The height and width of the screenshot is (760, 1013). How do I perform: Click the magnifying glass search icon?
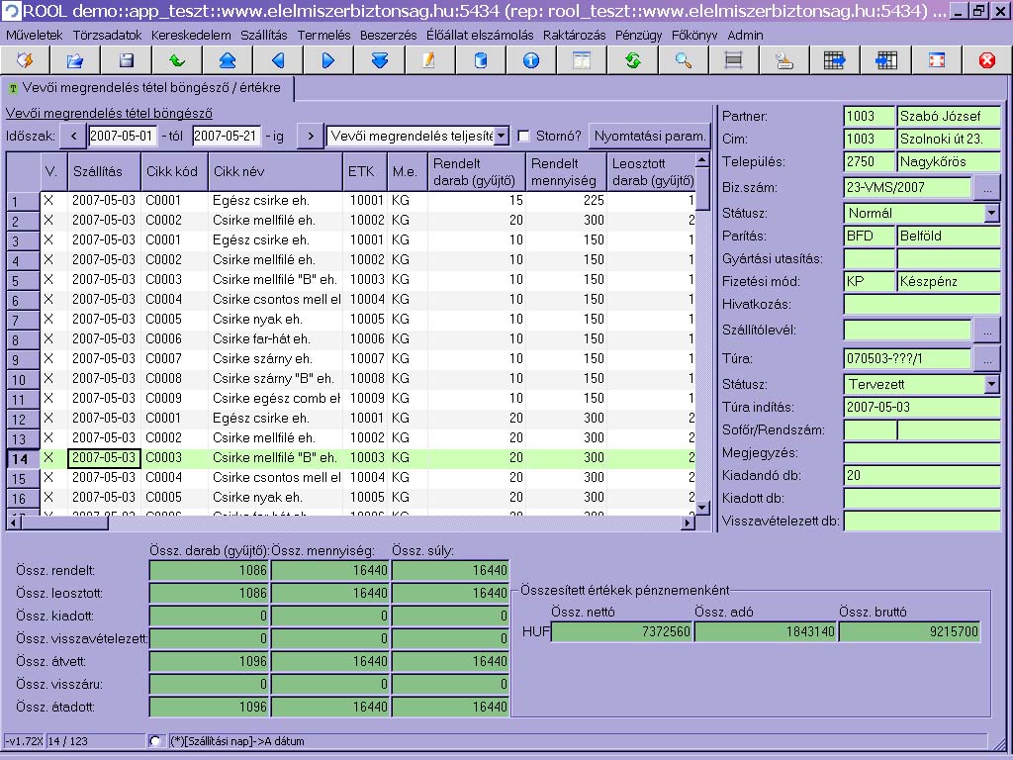point(684,60)
